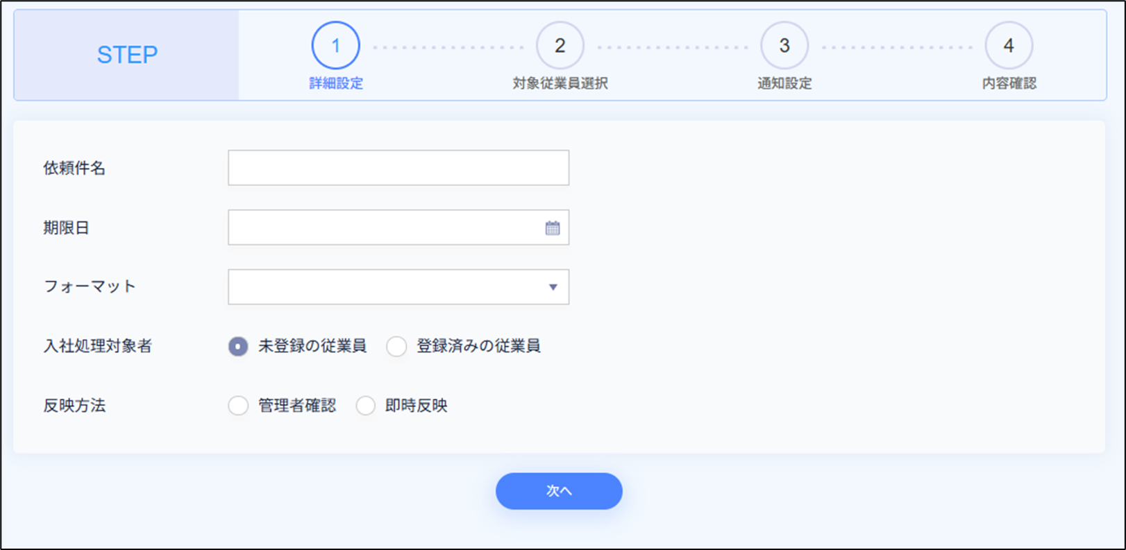Choose 即時反映 as the 反映方法
This screenshot has height=550, width=1126.
(366, 406)
